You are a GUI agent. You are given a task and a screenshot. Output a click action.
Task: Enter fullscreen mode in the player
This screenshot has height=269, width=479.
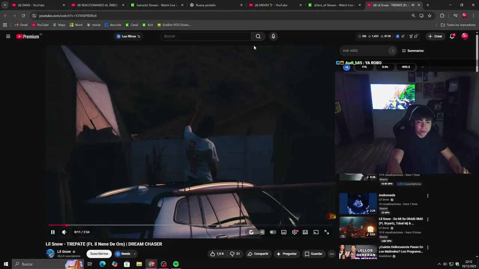click(327, 232)
